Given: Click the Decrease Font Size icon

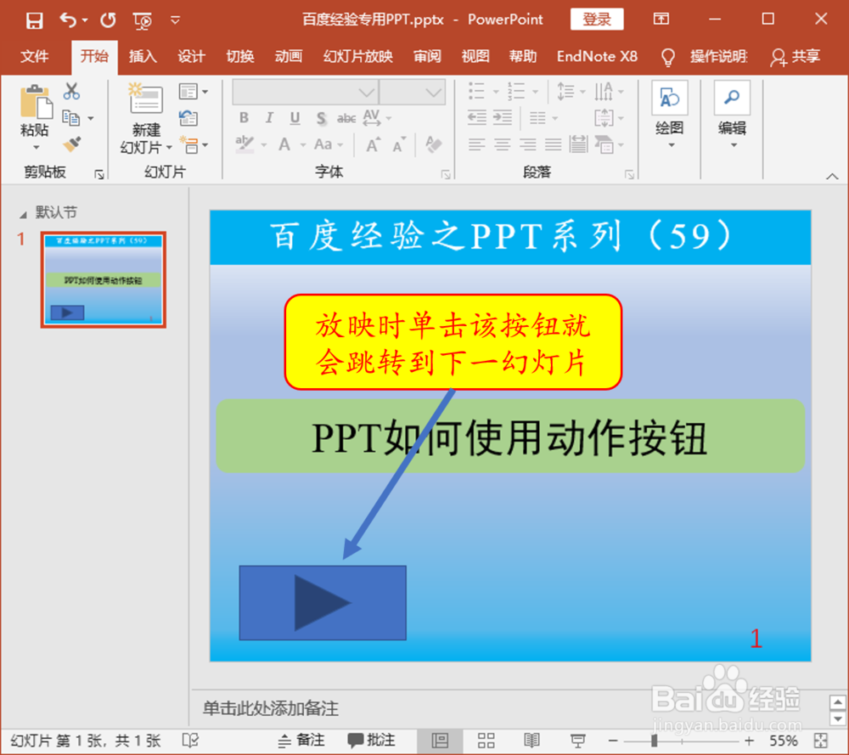Looking at the screenshot, I should point(399,144).
